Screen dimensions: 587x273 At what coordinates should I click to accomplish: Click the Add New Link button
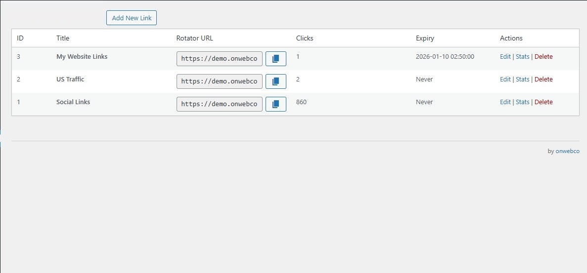point(132,18)
